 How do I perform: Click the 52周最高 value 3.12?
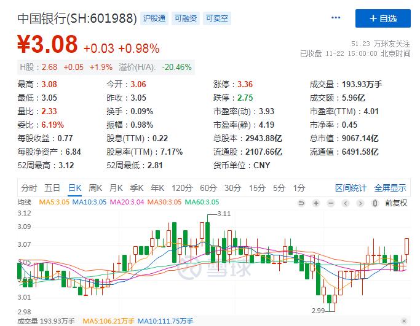tap(66, 165)
